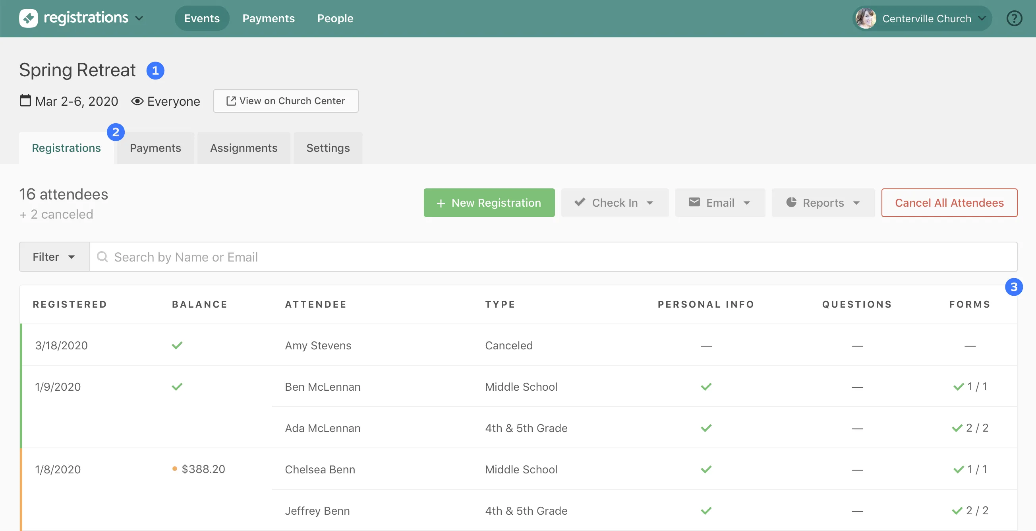1036x531 pixels.
Task: Click Cancel All Attendees button
Action: 949,203
